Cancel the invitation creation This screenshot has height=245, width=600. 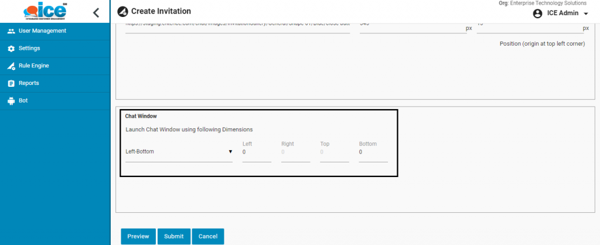pyautogui.click(x=207, y=236)
